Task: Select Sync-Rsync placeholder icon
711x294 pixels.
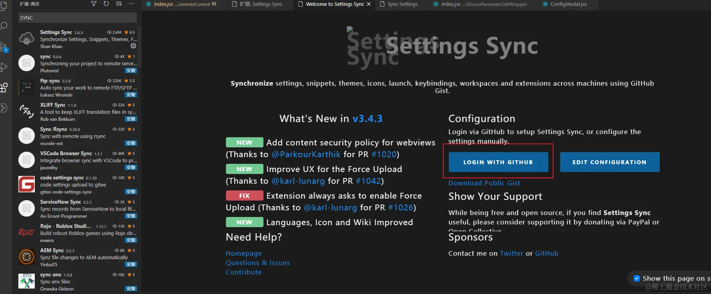Action: (x=27, y=136)
